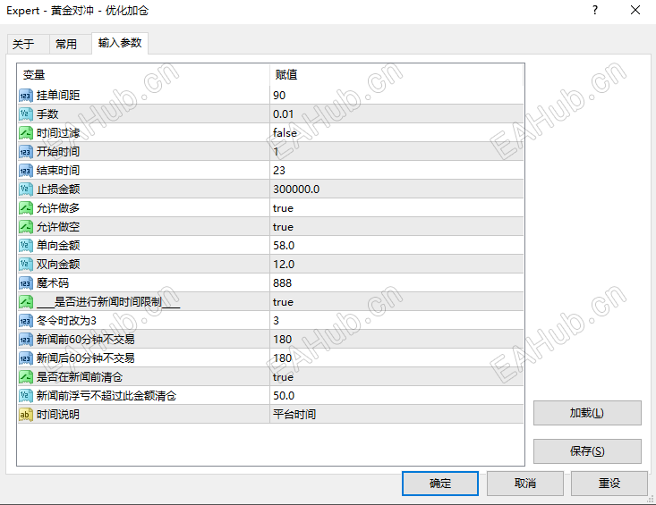The image size is (656, 505).
Task: Select the 冬令时改为3 variable name
Action: pyautogui.click(x=66, y=321)
